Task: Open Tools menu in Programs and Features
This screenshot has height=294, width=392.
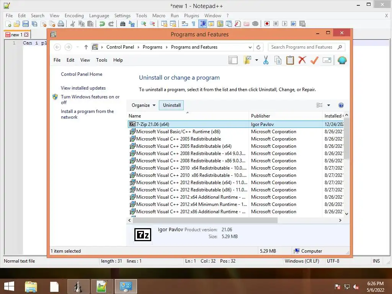Action: pyautogui.click(x=101, y=60)
